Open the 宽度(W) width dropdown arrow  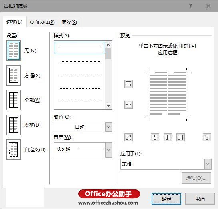[x=109, y=150]
